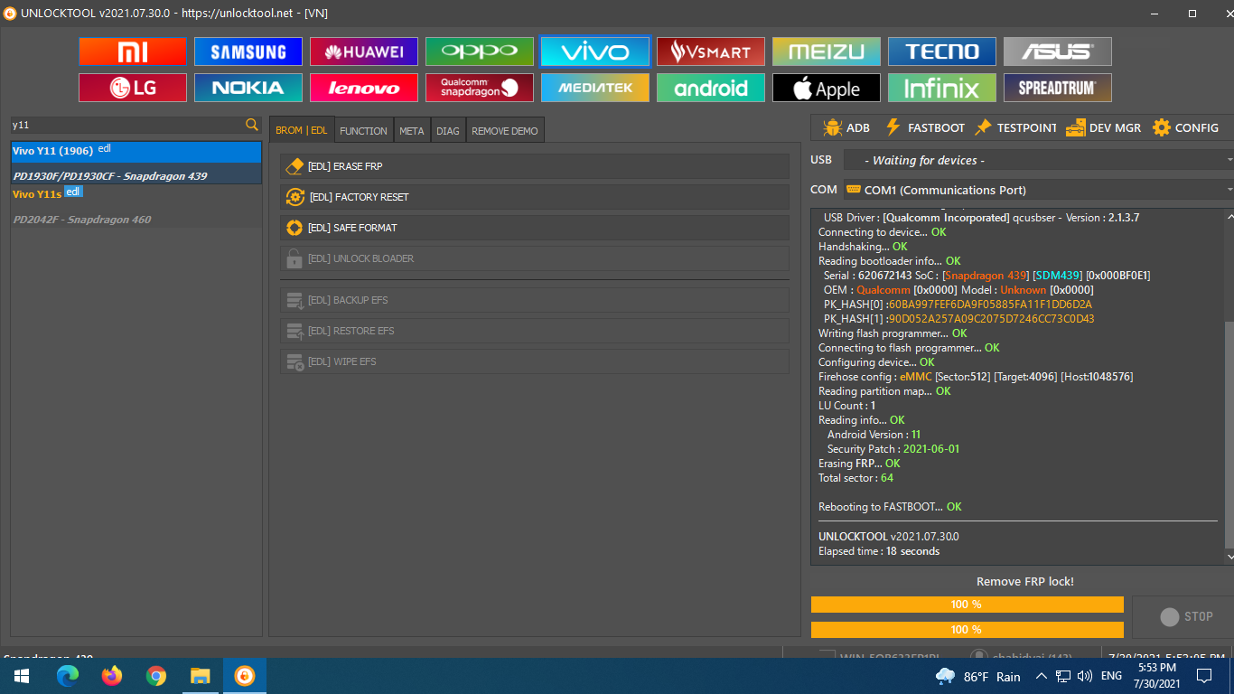
Task: Click [EDL] WIPE EFS button
Action: coord(535,361)
